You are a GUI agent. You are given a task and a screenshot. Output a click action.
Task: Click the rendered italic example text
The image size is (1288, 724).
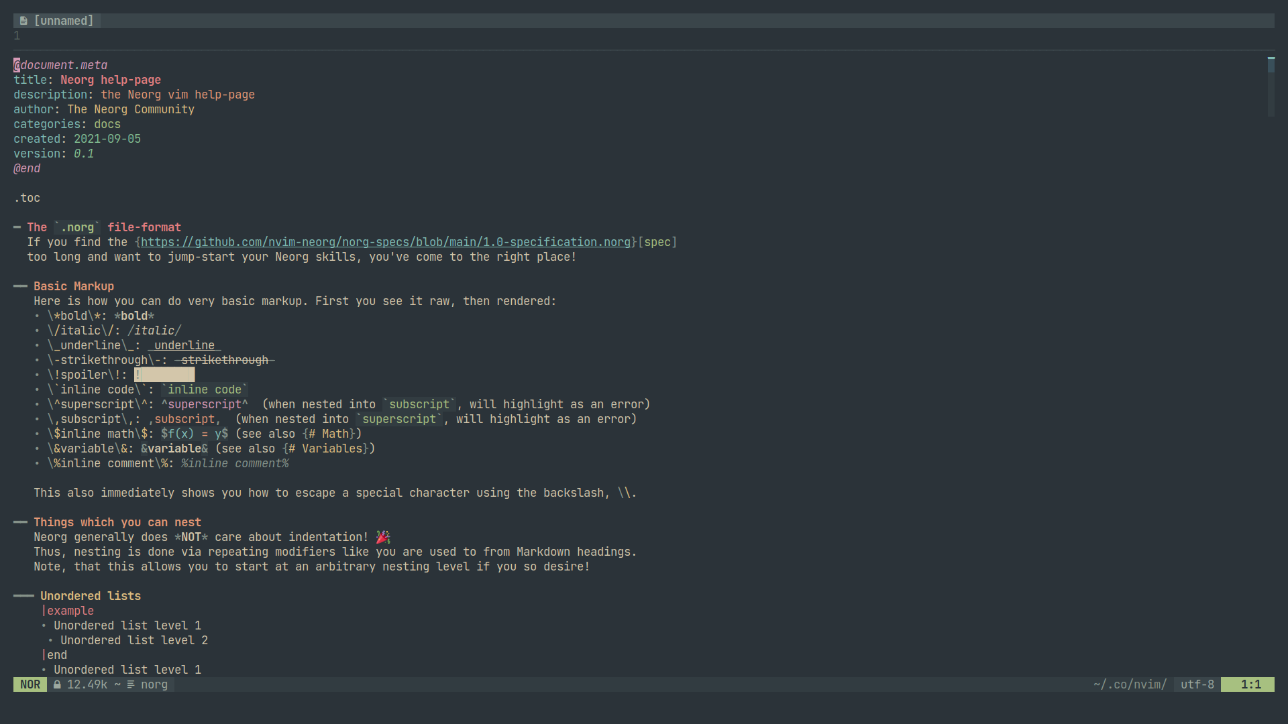154,330
